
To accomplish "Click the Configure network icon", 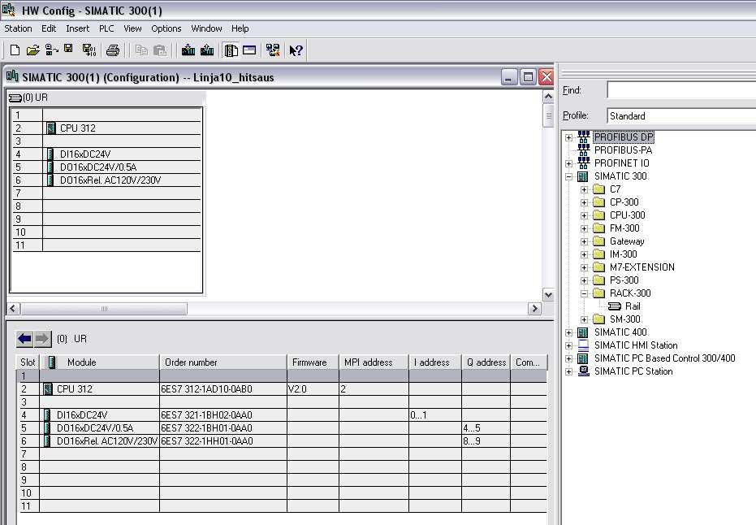I will click(x=273, y=50).
